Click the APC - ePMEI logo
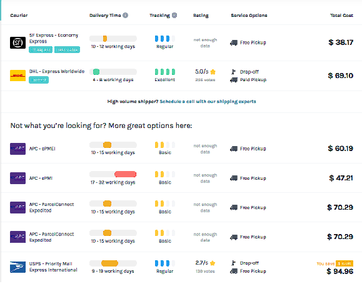 coord(18,149)
